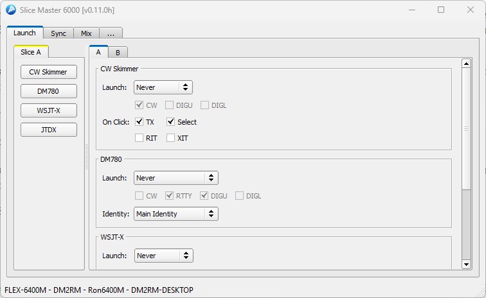
Task: Toggle DIGU checkbox under CW Skimmer
Action: pos(169,105)
